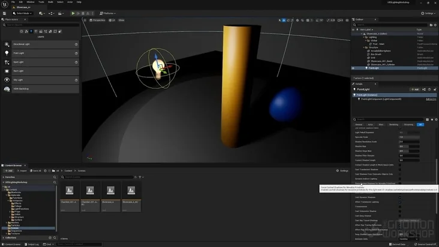Collapse the Lighting folder in Outliner

coord(363,37)
